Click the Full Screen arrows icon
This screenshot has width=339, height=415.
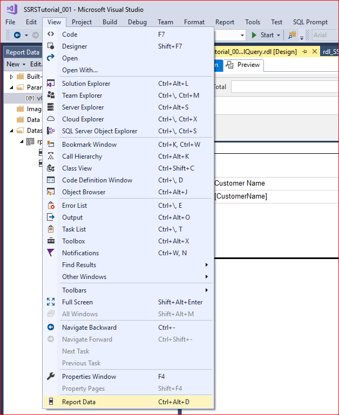[x=51, y=302]
